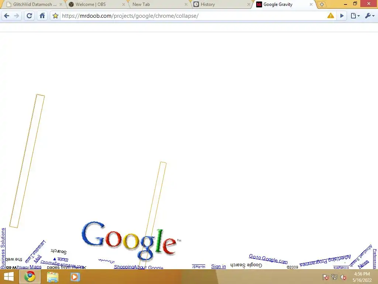Click the Maps link
This screenshot has height=284, width=378.
click(x=35, y=267)
